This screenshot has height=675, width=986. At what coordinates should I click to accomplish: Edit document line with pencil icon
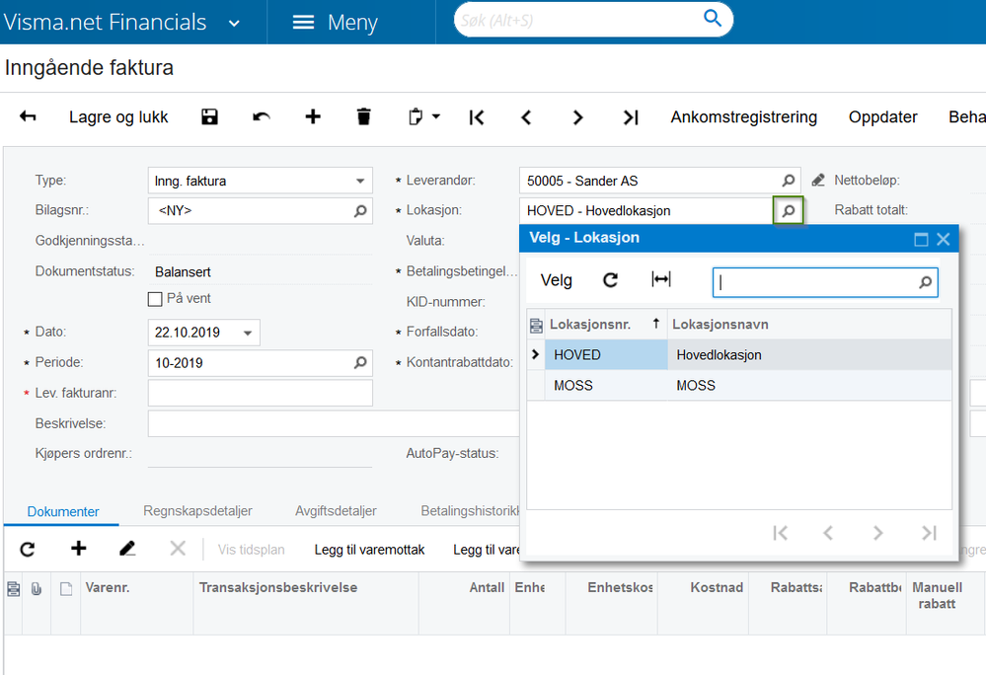[x=127, y=549]
